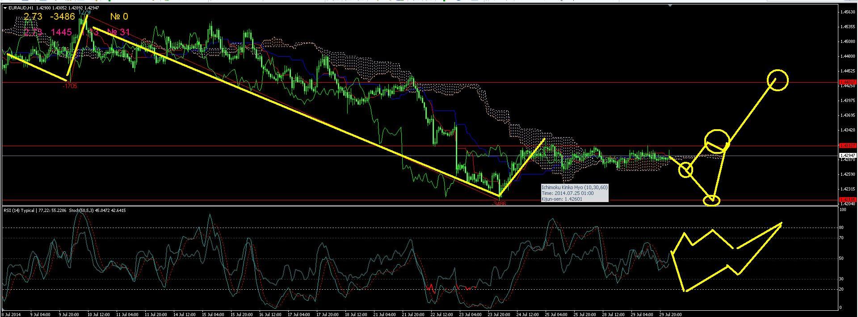The width and height of the screenshot is (858, 317).
Task: Select the large yellow circle near 1.43127 line
Action: pos(717,141)
